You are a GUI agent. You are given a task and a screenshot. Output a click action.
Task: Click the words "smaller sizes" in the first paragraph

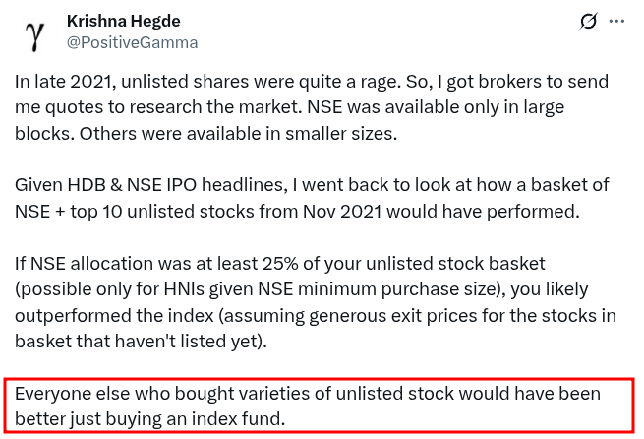point(341,134)
